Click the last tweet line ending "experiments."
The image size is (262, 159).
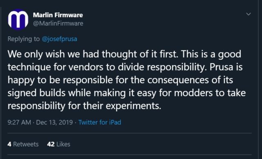84,106
